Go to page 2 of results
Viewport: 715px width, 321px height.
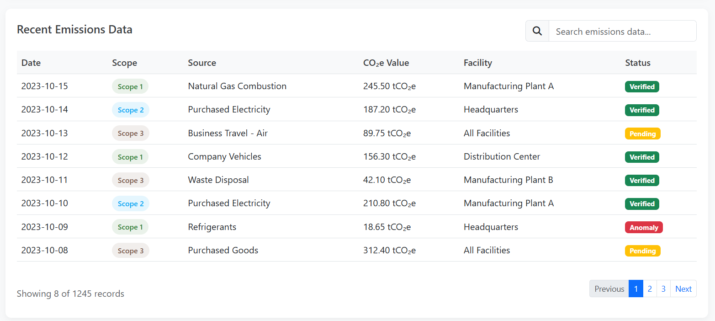(649, 289)
